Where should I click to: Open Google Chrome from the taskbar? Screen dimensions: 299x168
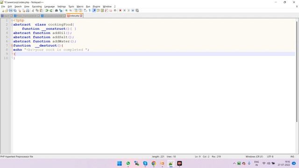click(x=154, y=163)
